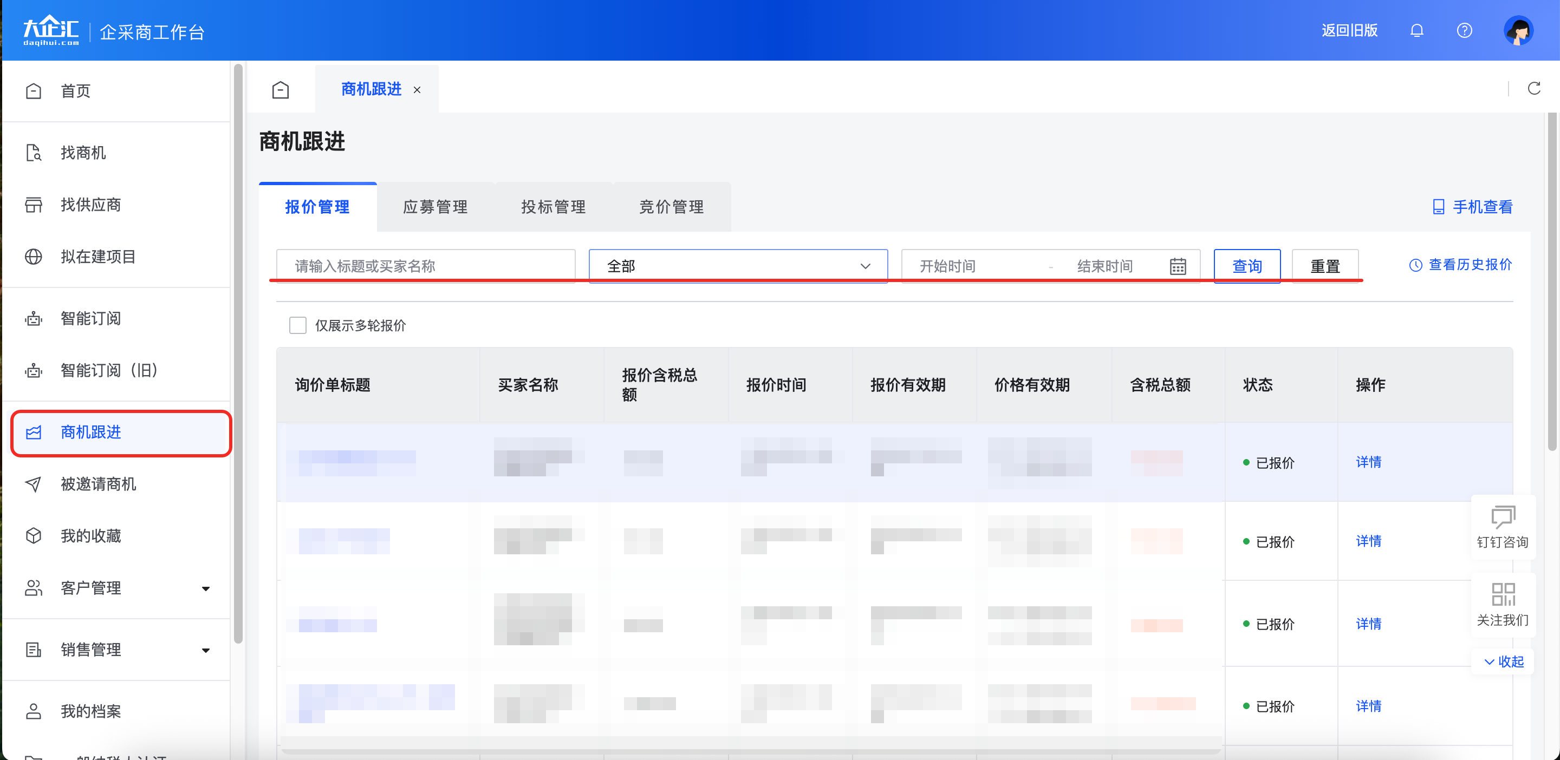Open 查看历史报价 link
The width and height of the screenshot is (1560, 760).
tap(1461, 265)
